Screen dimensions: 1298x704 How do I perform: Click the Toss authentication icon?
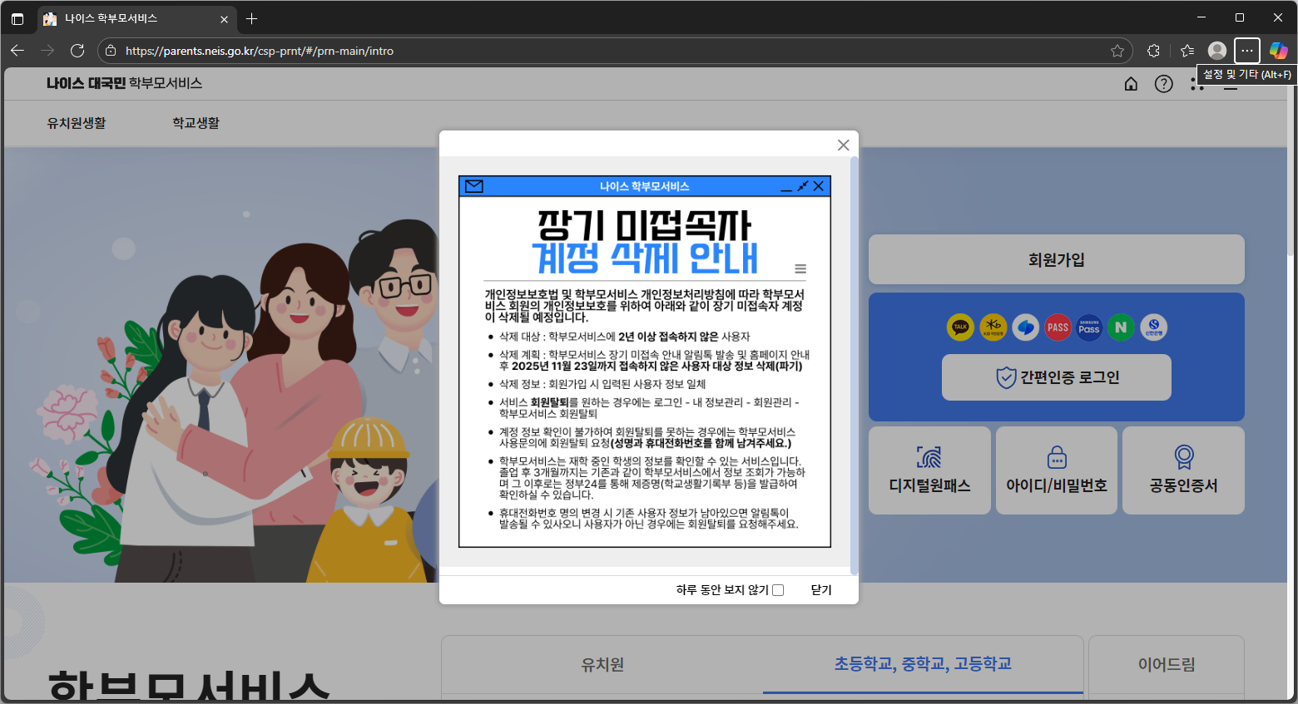click(x=1025, y=327)
